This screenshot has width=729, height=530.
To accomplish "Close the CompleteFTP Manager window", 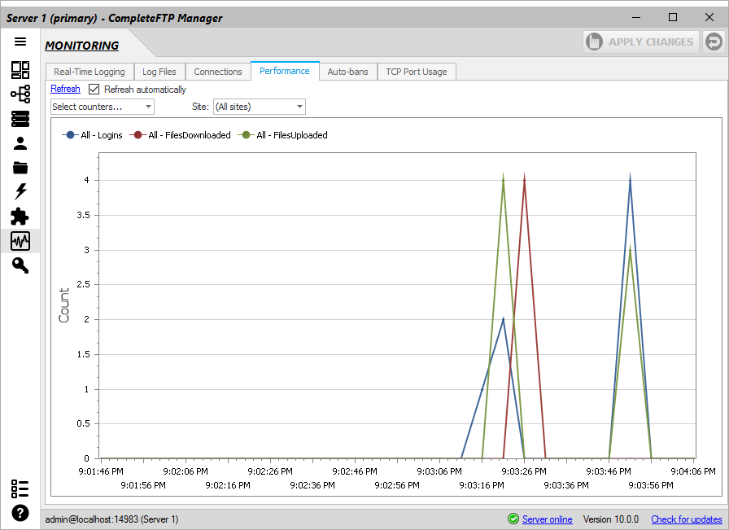I will (x=709, y=18).
